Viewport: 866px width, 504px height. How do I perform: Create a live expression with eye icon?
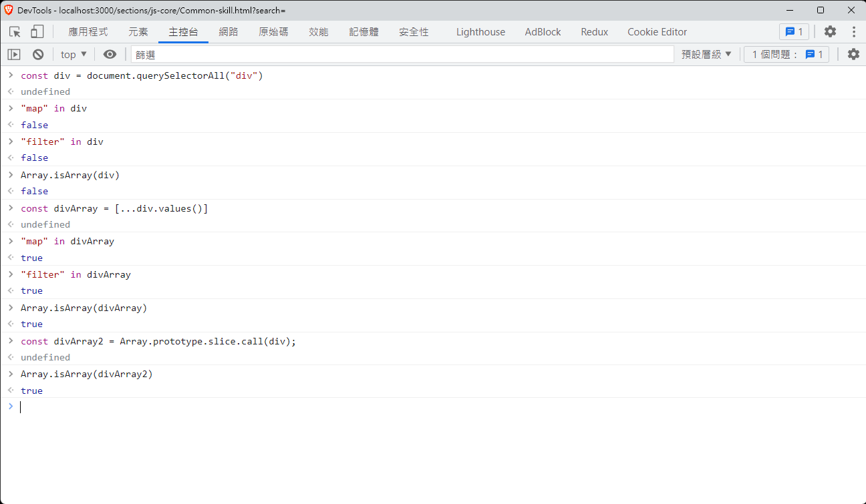(110, 55)
